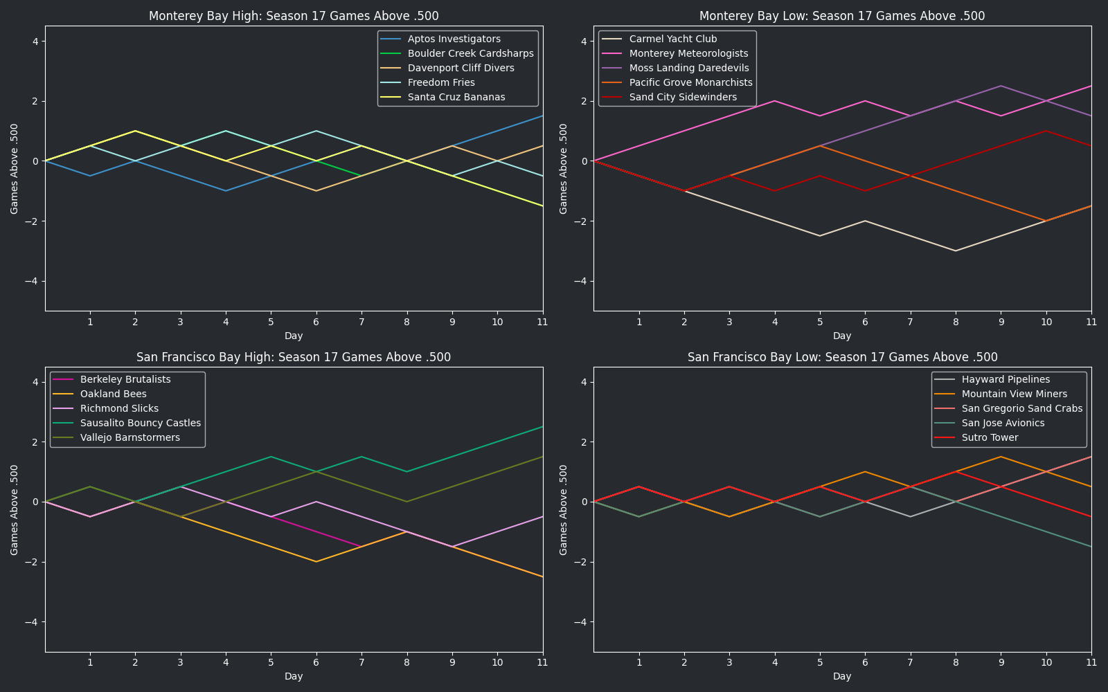Select Boulder Creek Cardsharps in the legend
This screenshot has width=1108, height=692.
(470, 54)
